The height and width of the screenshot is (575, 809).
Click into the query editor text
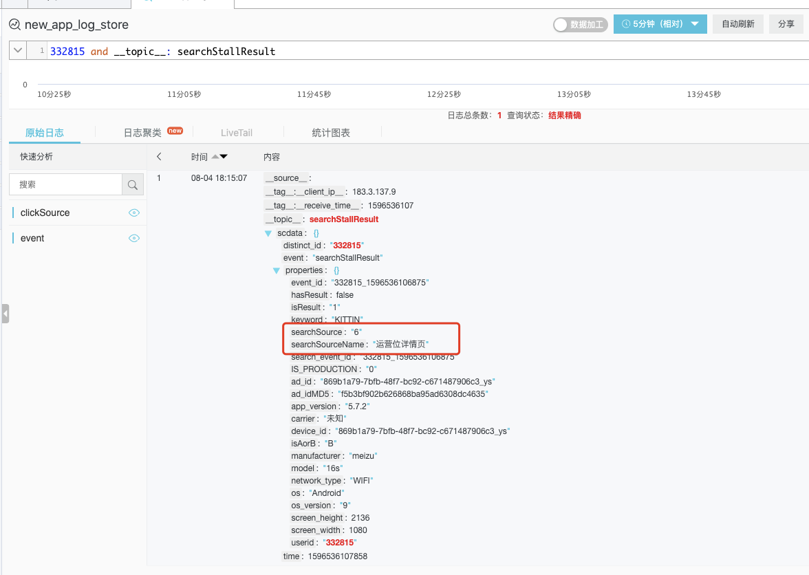pyautogui.click(x=162, y=51)
